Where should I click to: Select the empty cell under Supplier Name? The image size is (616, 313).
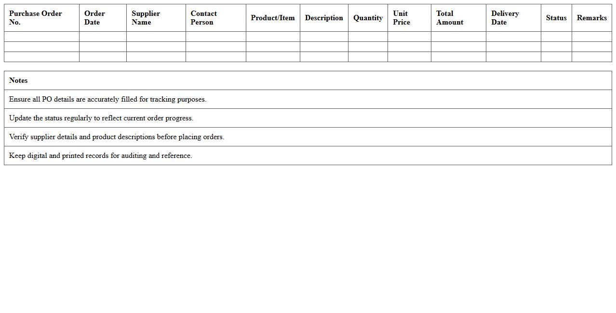(x=155, y=37)
